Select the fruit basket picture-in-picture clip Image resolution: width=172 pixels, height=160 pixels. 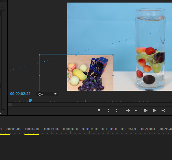pyautogui.click(x=90, y=73)
